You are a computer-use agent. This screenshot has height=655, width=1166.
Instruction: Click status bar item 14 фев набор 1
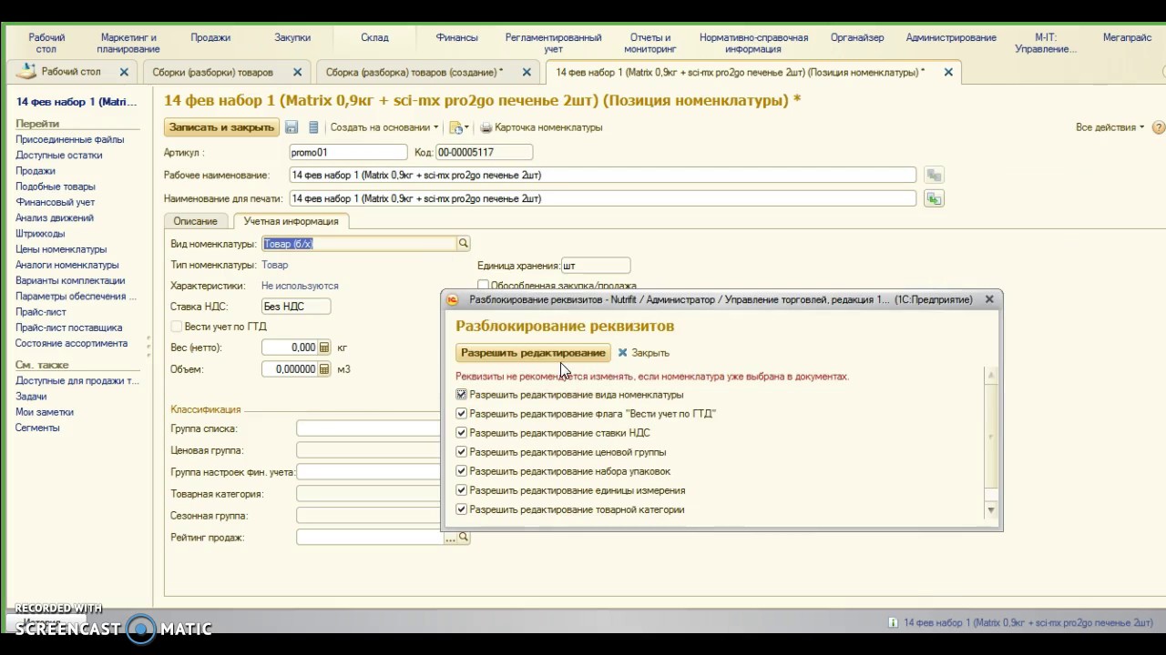(1021, 622)
